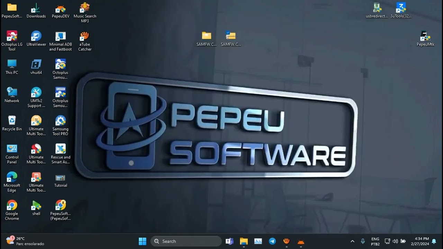Select the usbredirect desktop icon
Image resolution: width=443 pixels, height=249 pixels.
[x=377, y=8]
